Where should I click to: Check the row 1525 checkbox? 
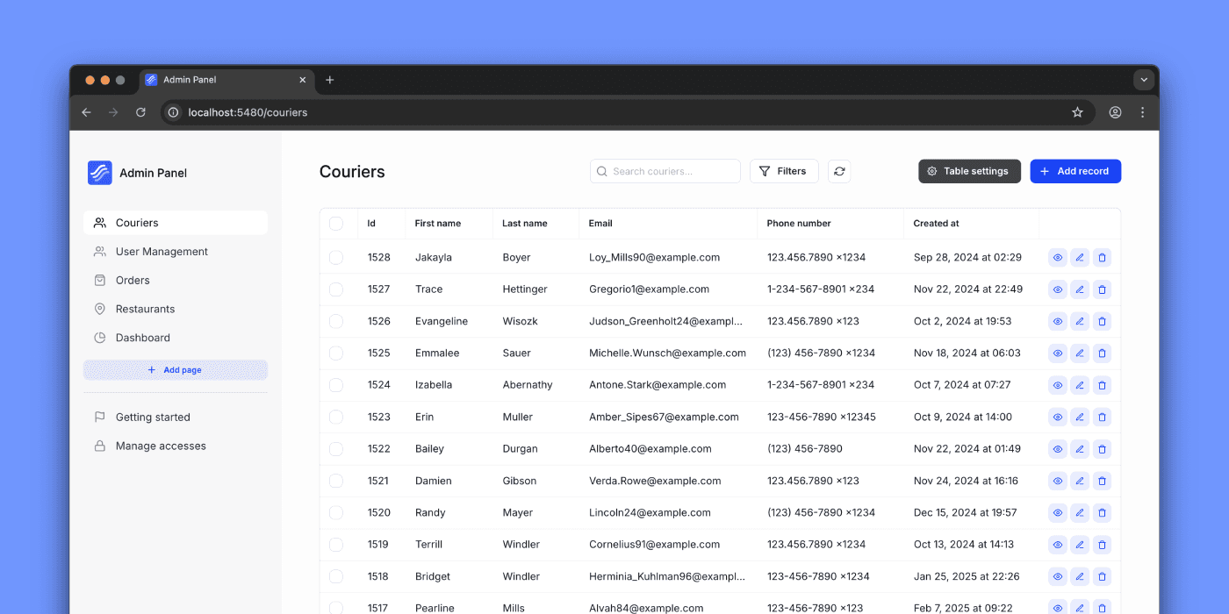(336, 353)
